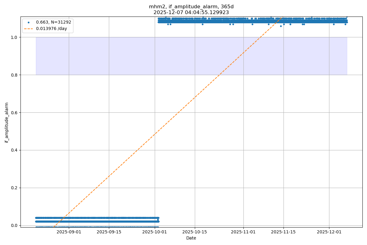The width and height of the screenshot is (367, 245).
Task: Select the "0.663, N=31292" legend entry
Action: 53,22
